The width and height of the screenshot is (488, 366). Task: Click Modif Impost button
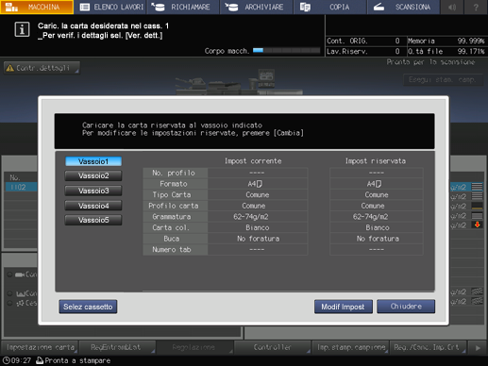coord(344,307)
